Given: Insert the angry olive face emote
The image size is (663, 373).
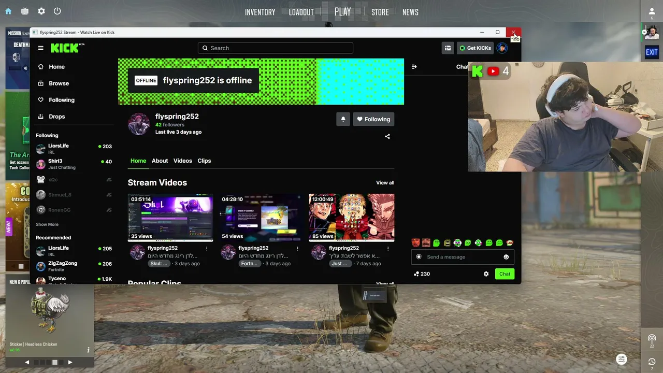Looking at the screenshot, I should click(x=447, y=242).
